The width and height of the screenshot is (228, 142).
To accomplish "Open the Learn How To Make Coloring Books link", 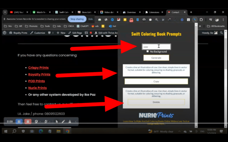I will click(156, 122).
